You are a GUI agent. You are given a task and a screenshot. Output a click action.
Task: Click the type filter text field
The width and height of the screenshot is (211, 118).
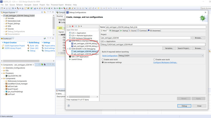pyautogui.click(x=82, y=30)
